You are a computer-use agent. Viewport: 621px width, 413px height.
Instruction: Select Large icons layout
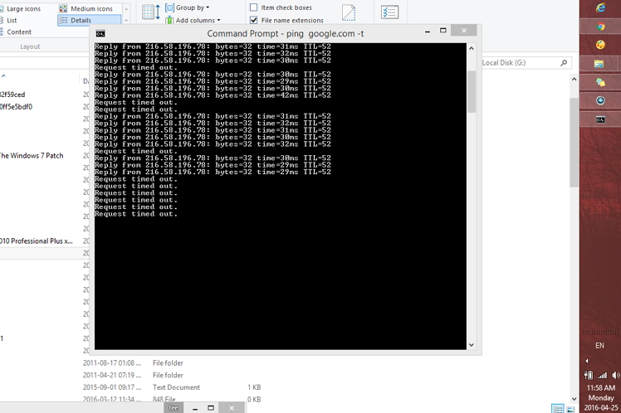pyautogui.click(x=21, y=8)
